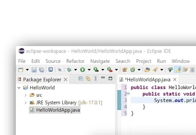Collapse the HelloWorld project node

19,88
